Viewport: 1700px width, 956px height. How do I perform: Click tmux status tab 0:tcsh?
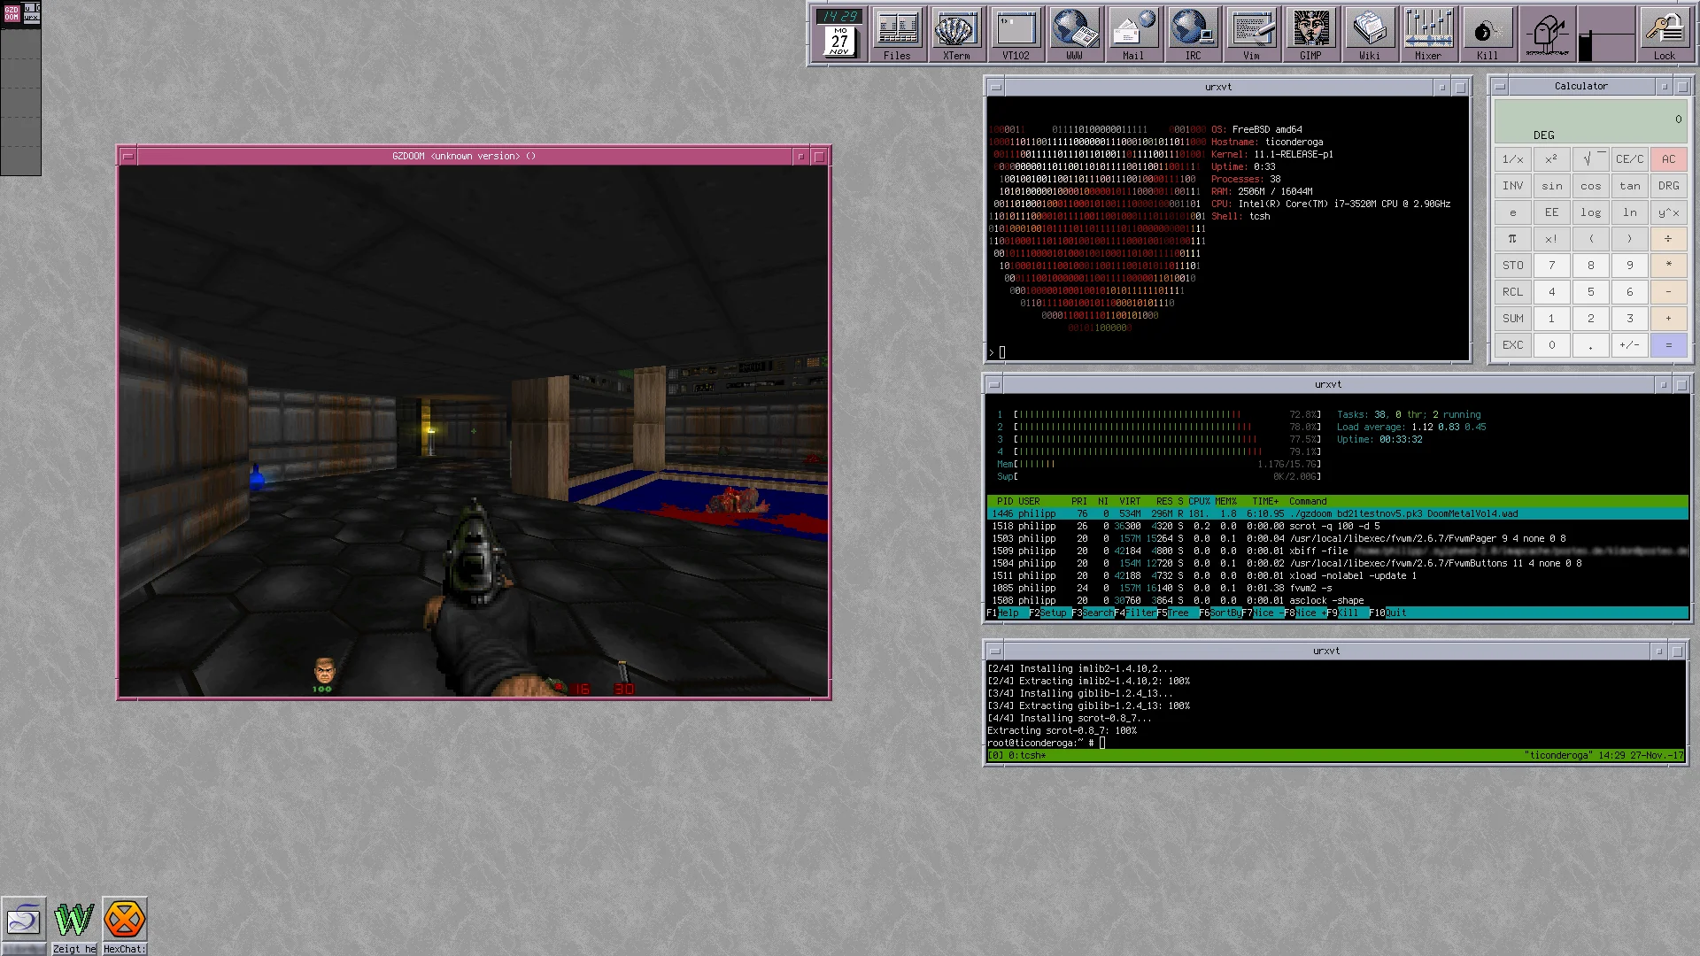pos(1026,756)
